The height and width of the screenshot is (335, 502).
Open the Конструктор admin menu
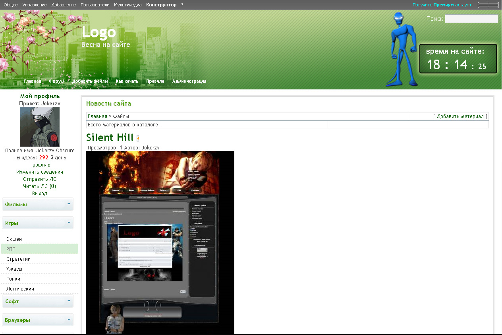pyautogui.click(x=161, y=5)
